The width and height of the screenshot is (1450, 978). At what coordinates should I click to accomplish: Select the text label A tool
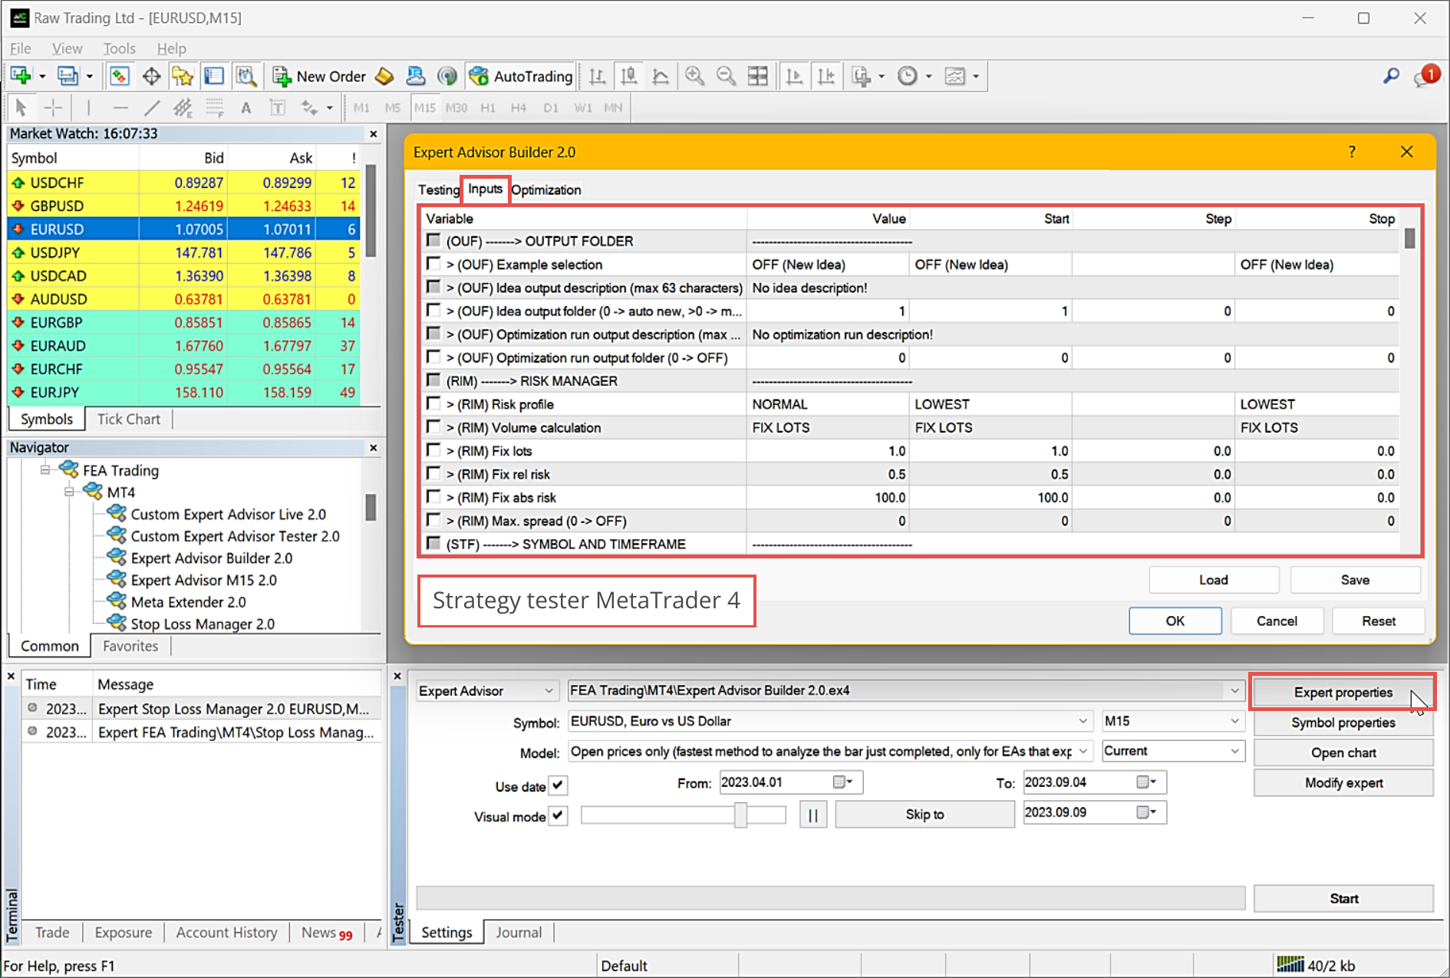pos(246,107)
